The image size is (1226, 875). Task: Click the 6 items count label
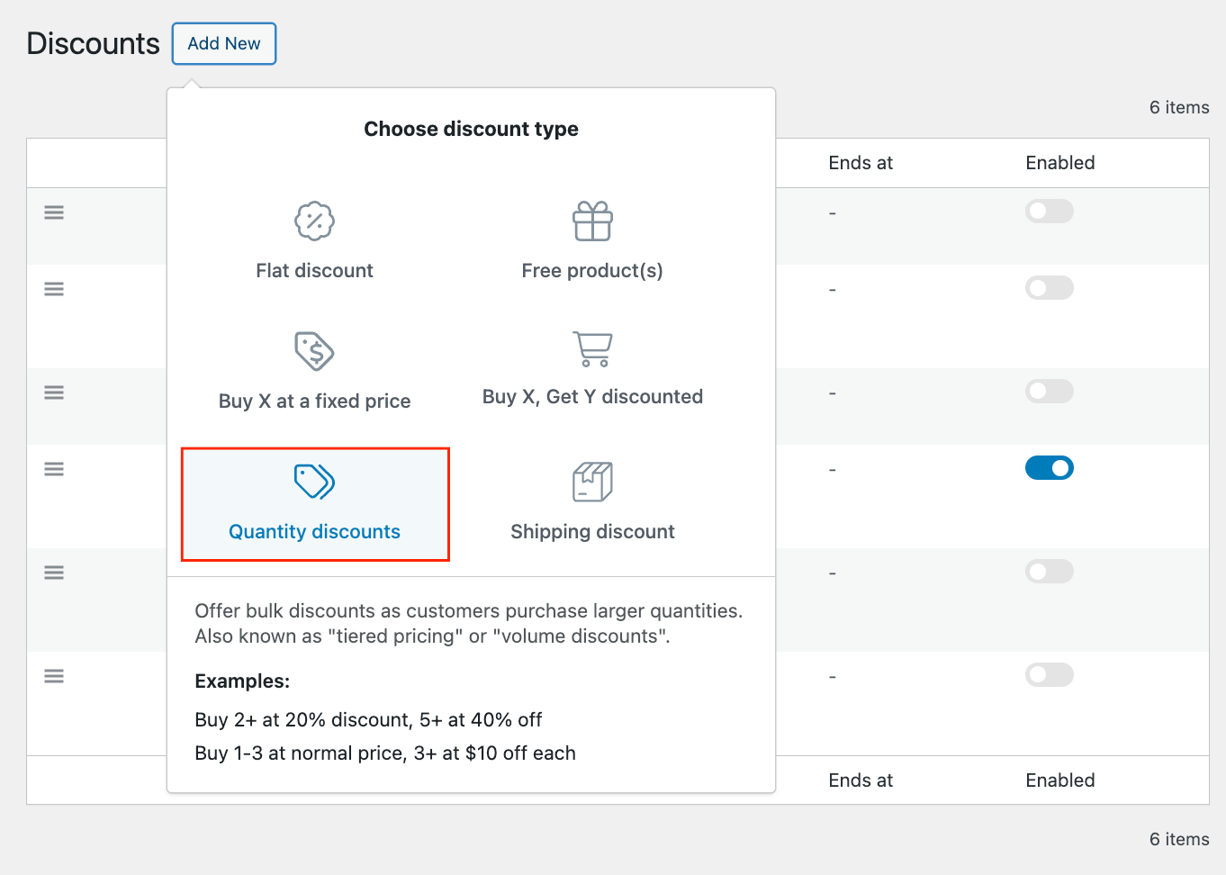click(1178, 106)
